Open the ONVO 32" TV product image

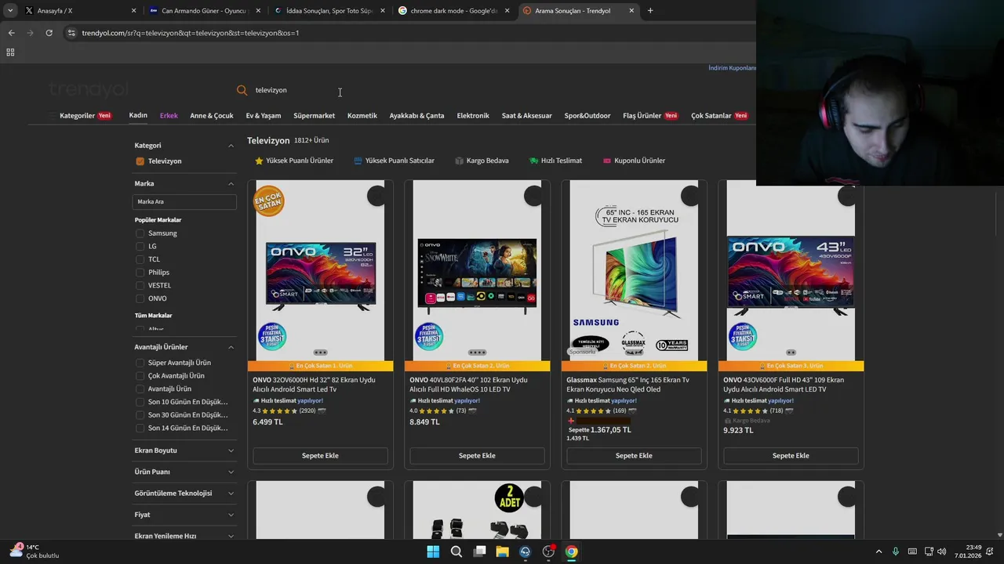[x=320, y=271]
